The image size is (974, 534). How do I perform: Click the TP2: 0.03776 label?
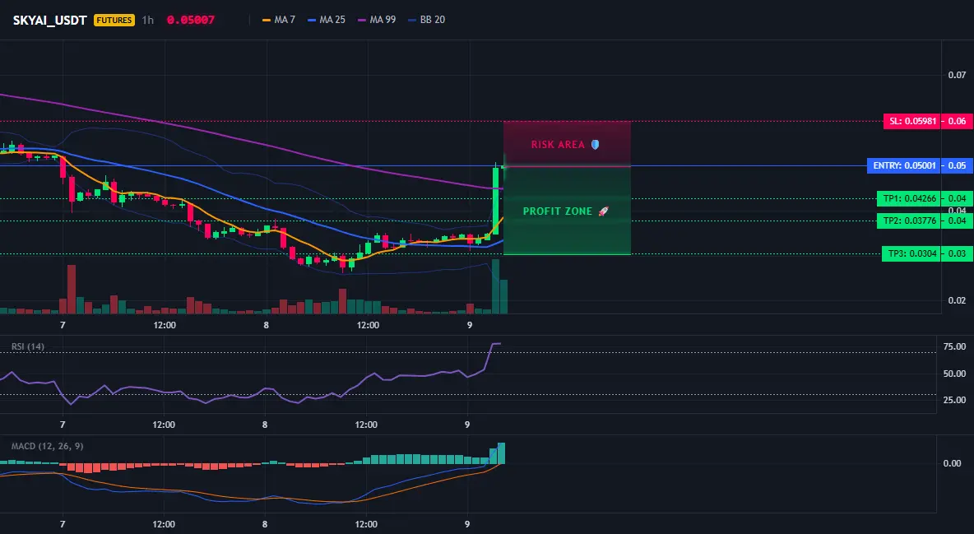click(909, 221)
